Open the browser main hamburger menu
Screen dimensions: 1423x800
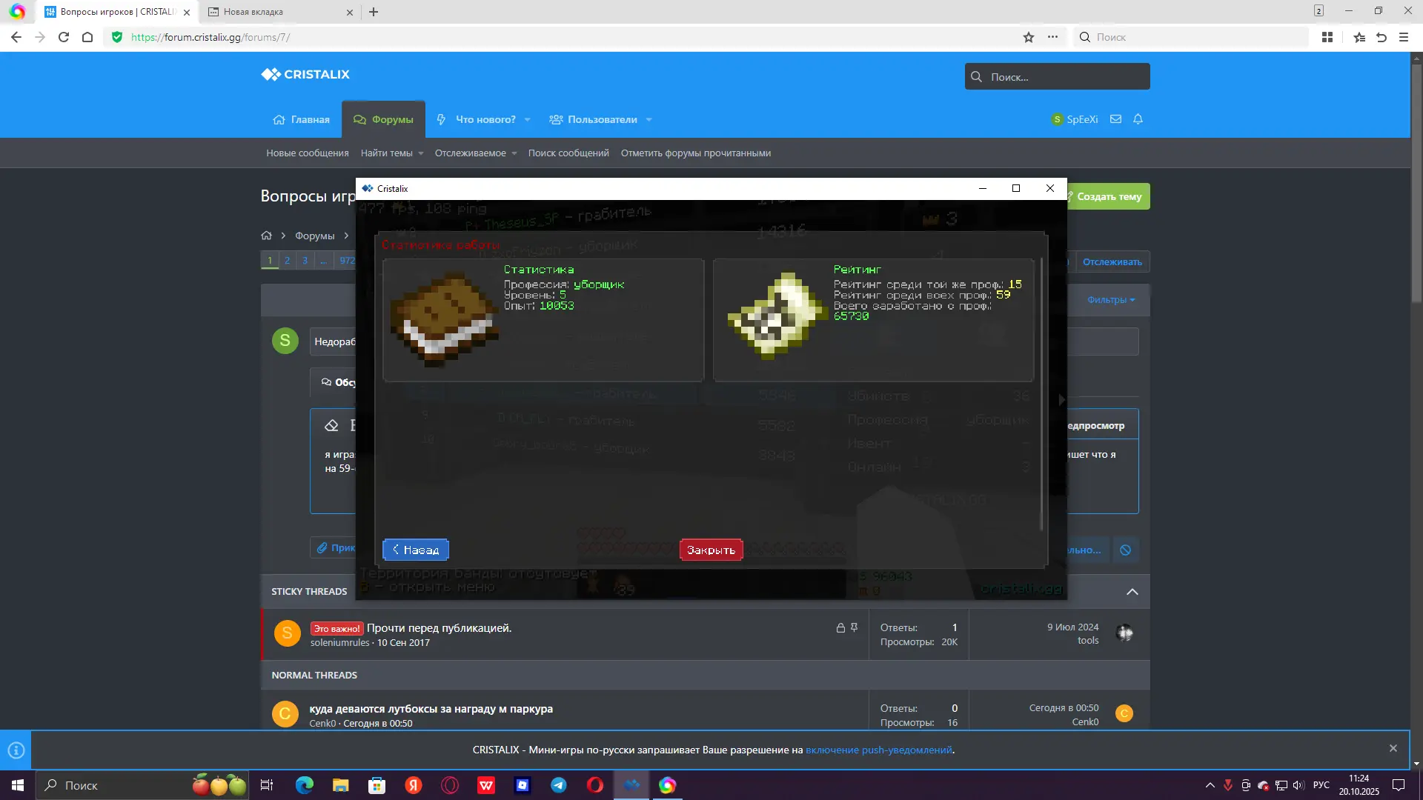[x=1404, y=37]
